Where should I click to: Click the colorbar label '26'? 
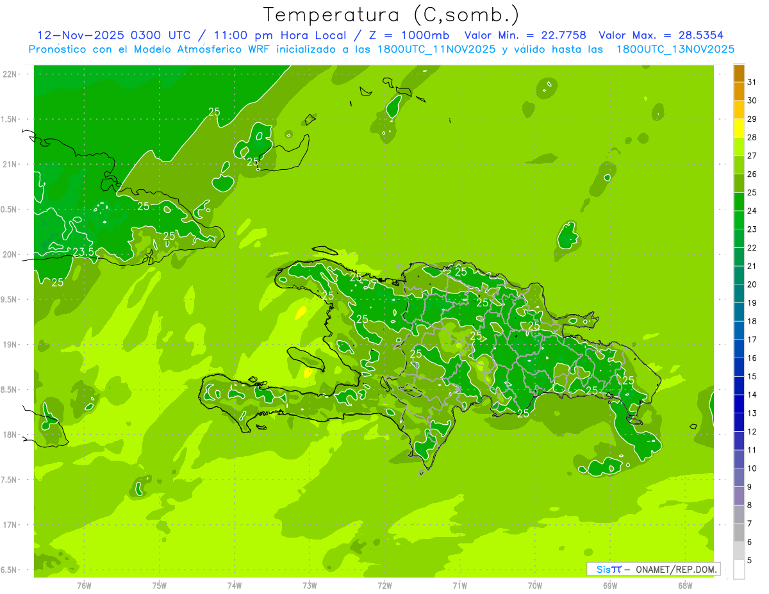[x=752, y=174]
